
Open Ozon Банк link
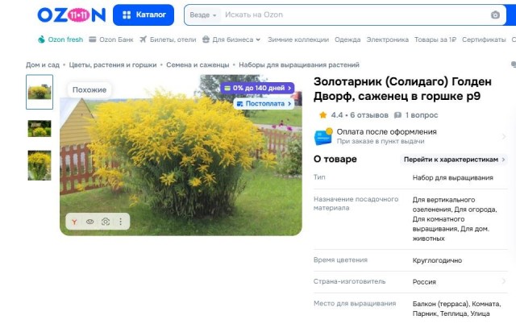coord(116,39)
